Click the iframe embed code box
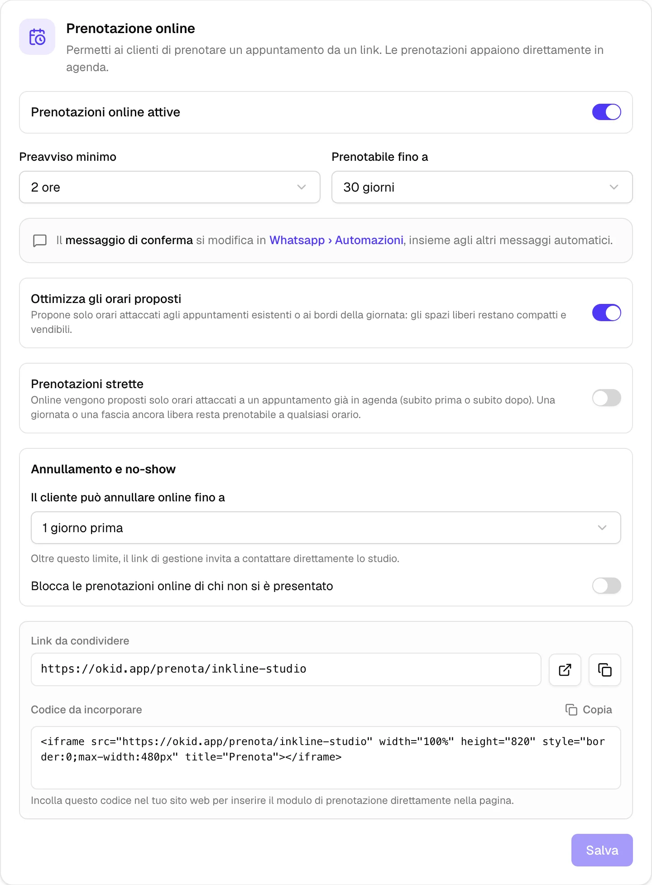The image size is (652, 885). 326,758
